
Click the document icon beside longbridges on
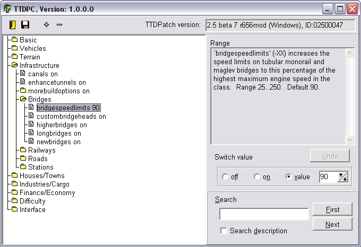click(31, 133)
